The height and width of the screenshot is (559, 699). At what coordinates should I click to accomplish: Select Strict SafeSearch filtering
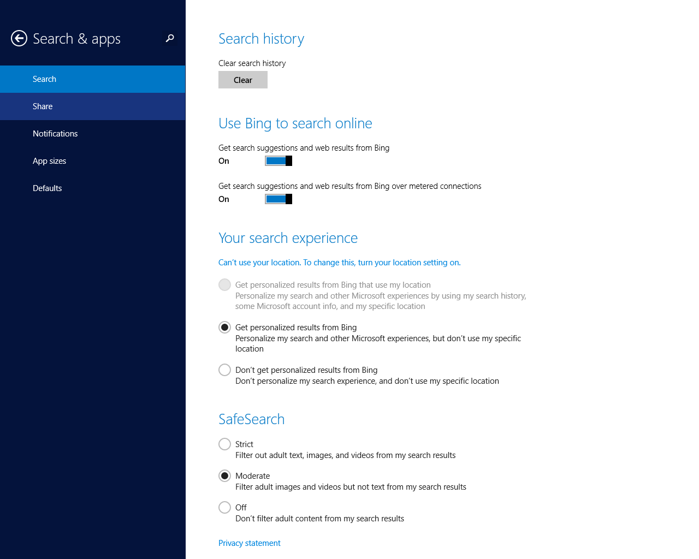224,444
